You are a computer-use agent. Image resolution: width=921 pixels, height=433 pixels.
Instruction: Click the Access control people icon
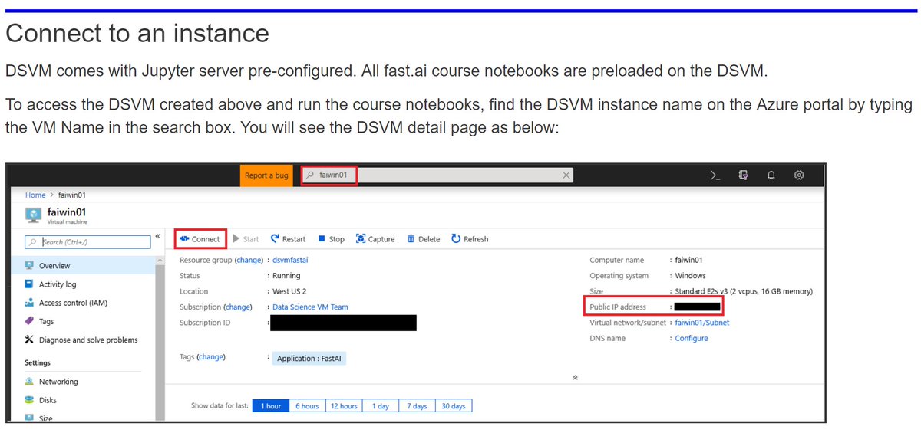pos(29,303)
